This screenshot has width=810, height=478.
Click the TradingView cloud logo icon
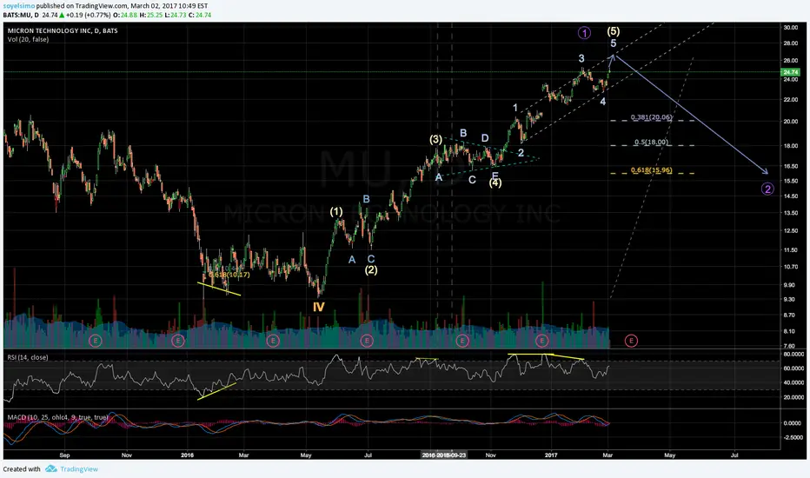[x=50, y=468]
